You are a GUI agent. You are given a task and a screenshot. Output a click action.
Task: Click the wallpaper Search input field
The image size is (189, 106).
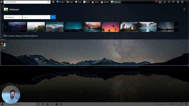tap(36, 17)
